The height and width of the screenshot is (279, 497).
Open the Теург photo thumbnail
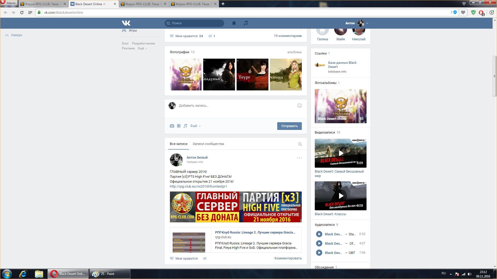252,74
